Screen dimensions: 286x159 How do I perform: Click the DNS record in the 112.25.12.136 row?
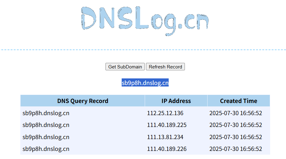tap(46, 113)
